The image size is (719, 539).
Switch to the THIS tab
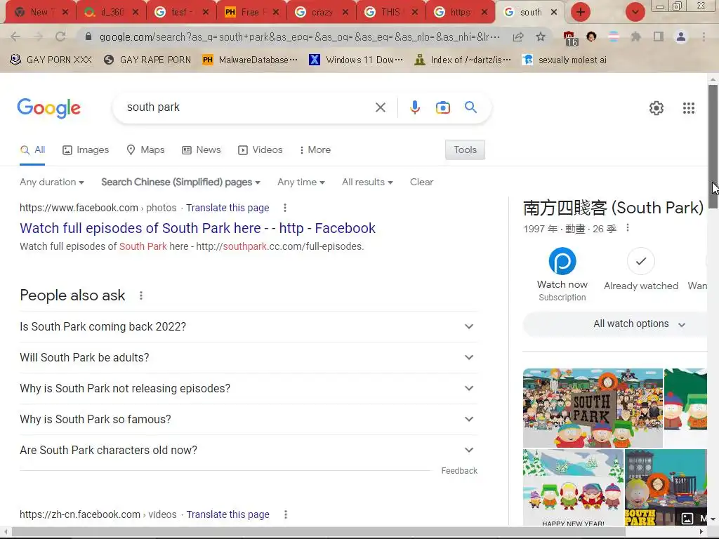click(390, 13)
